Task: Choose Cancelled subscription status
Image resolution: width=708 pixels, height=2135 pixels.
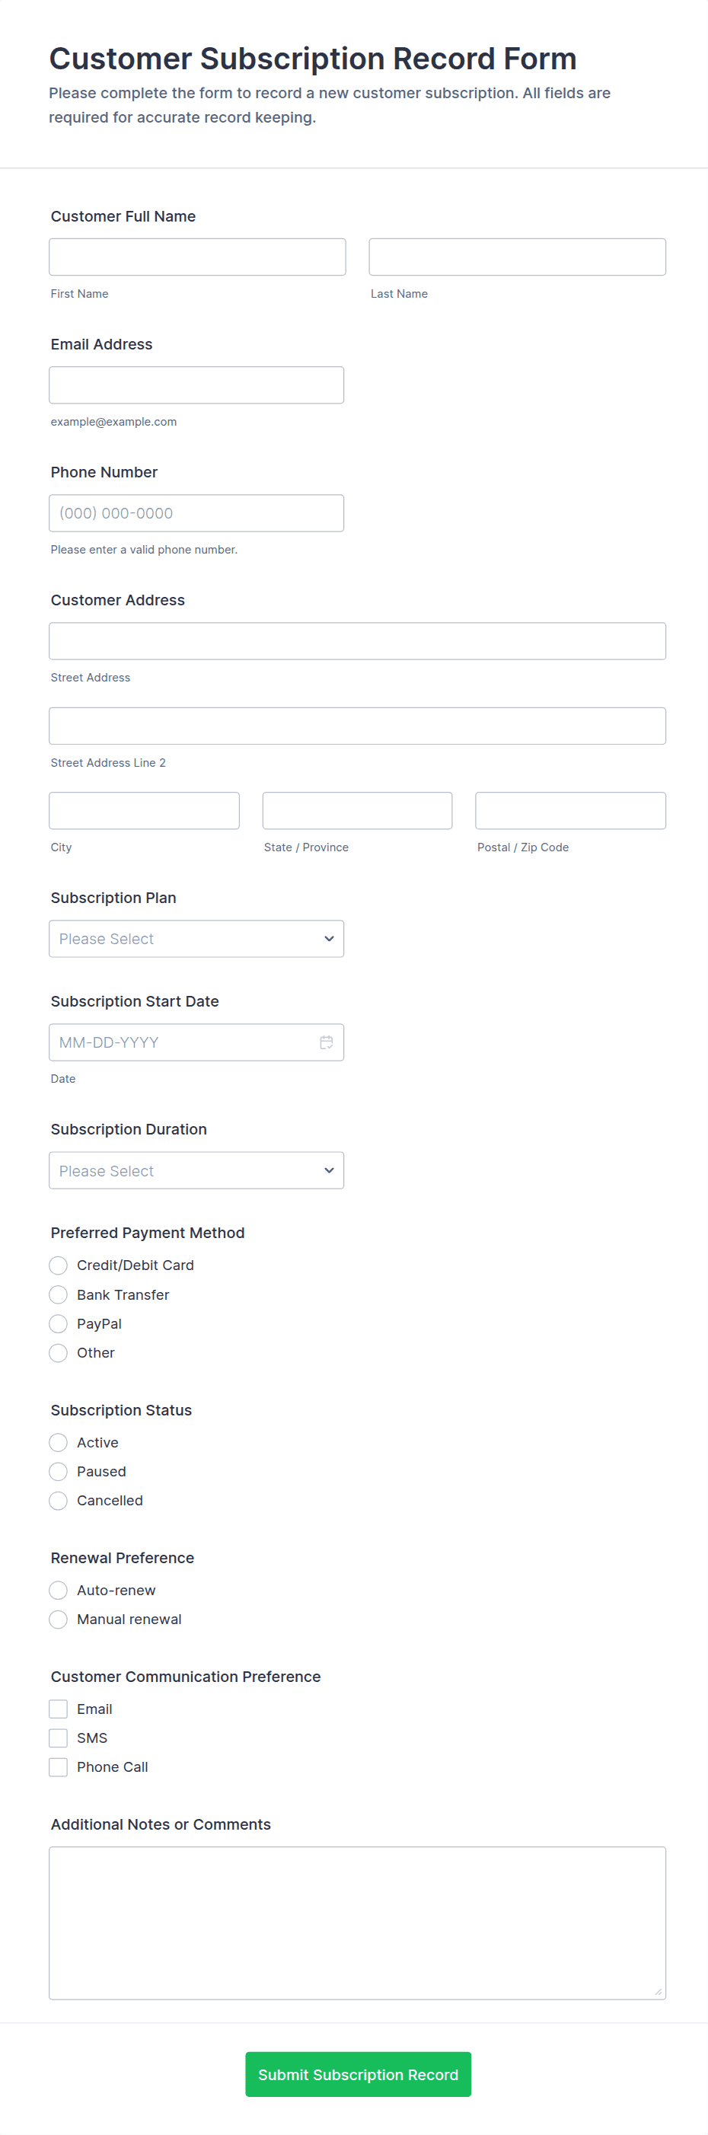Action: [58, 1500]
